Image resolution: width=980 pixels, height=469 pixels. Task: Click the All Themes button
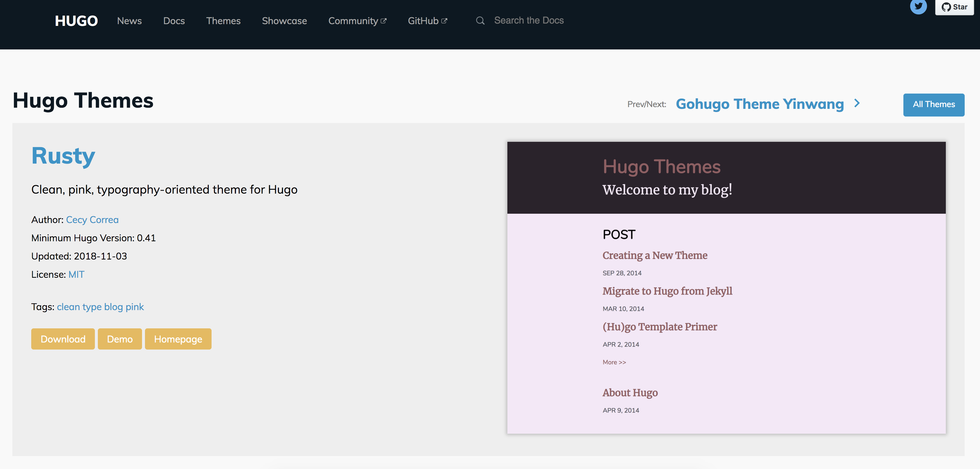[933, 104]
